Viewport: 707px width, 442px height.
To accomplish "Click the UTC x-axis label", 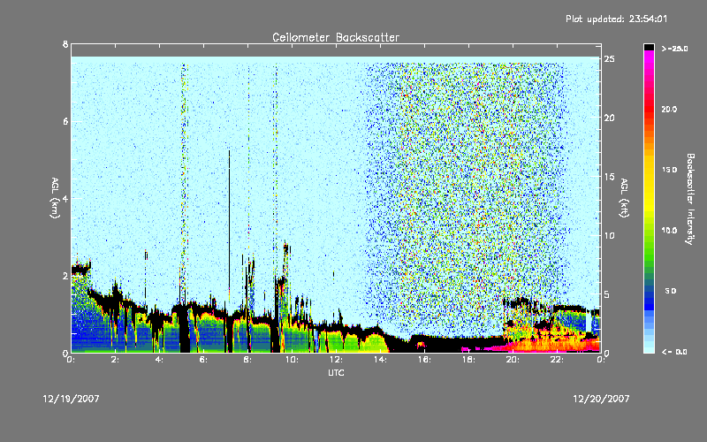I will pos(336,372).
